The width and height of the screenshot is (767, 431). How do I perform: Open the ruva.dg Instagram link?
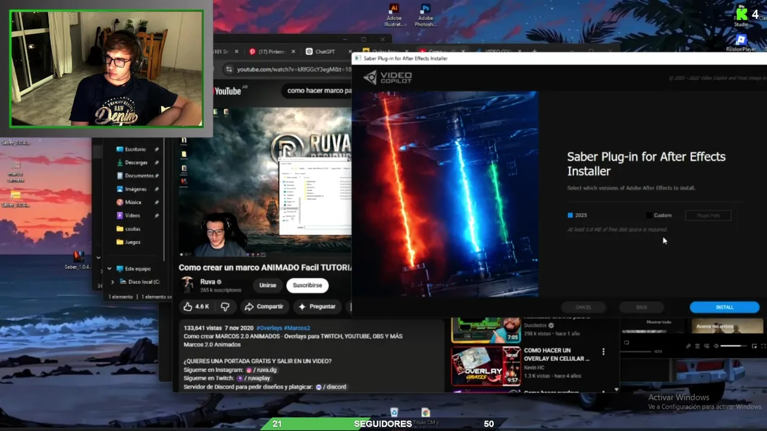click(261, 370)
